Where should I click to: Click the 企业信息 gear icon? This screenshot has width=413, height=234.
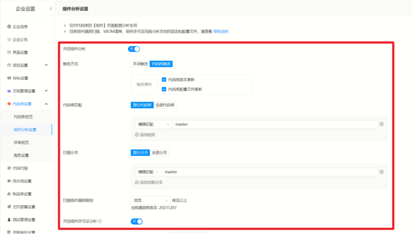click(x=9, y=26)
